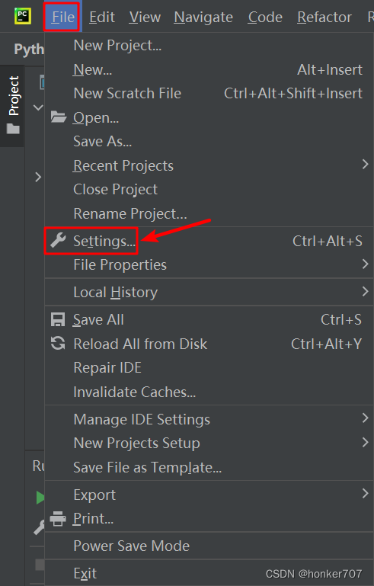Click the printer icon next to Print
Screen dimensions: 374x586
point(58,518)
